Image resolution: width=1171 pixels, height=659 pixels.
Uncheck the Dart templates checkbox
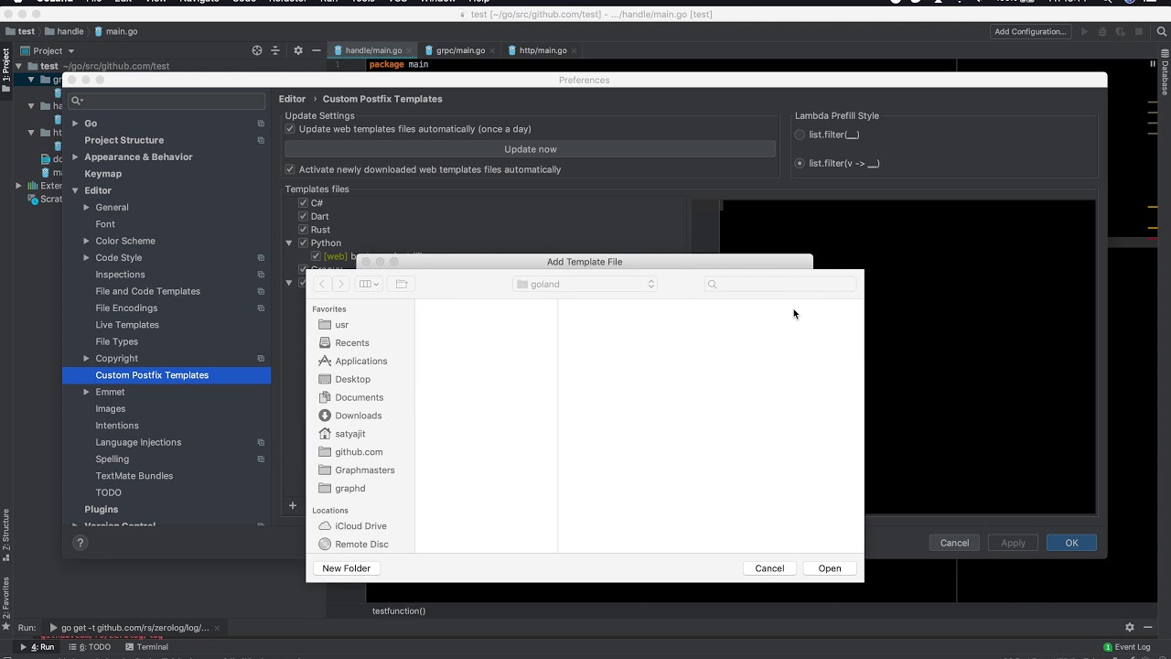(303, 216)
